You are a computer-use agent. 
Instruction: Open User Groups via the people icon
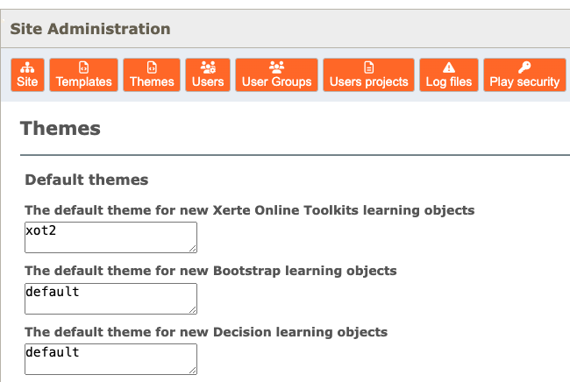(x=277, y=67)
